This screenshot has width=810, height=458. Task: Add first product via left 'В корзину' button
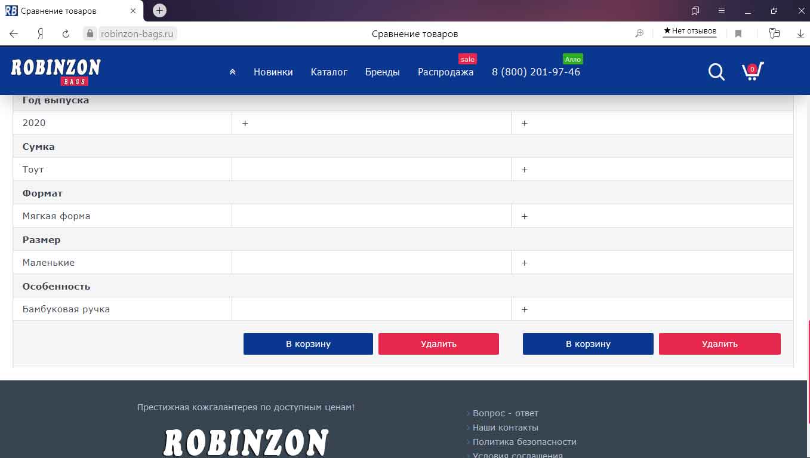(308, 344)
